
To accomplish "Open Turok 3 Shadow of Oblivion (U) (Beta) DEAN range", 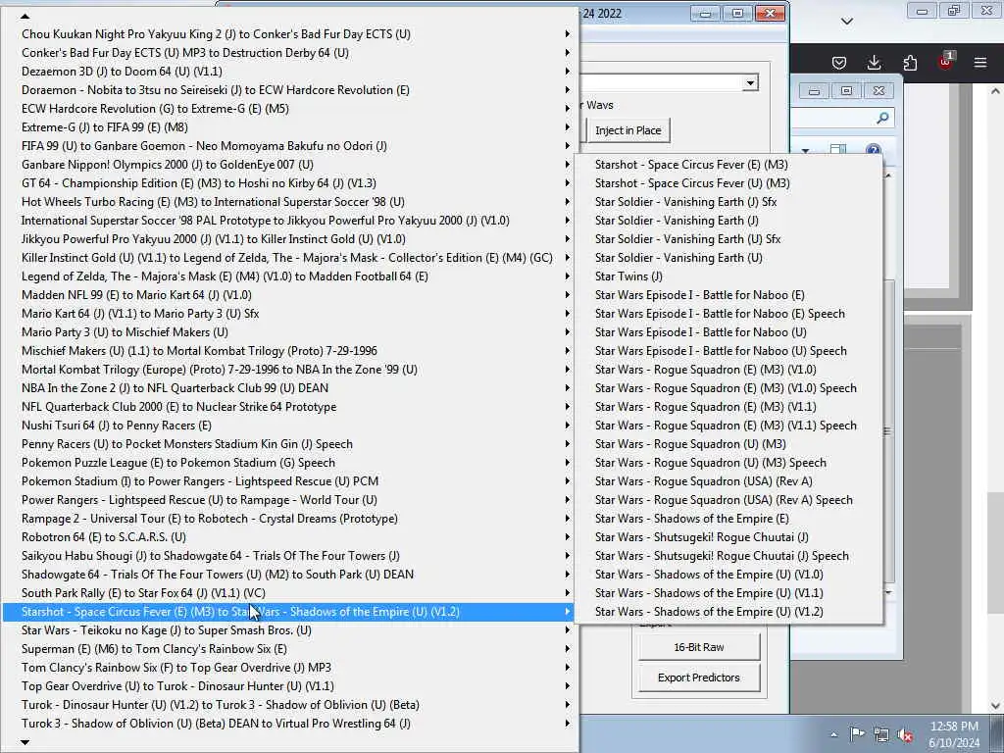I will (x=290, y=724).
